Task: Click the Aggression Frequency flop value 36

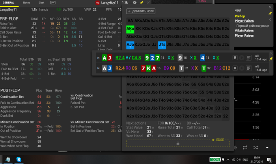Action: click(x=39, y=111)
